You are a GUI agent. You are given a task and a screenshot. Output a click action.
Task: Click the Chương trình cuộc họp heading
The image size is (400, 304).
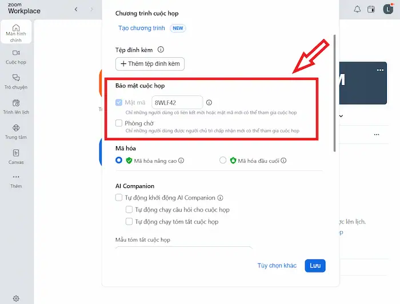tap(147, 13)
